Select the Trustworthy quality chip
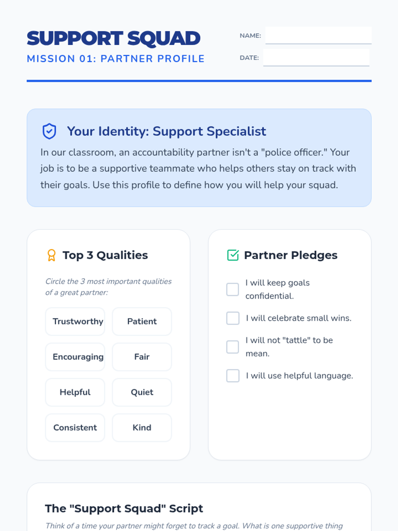The image size is (398, 531). point(75,321)
